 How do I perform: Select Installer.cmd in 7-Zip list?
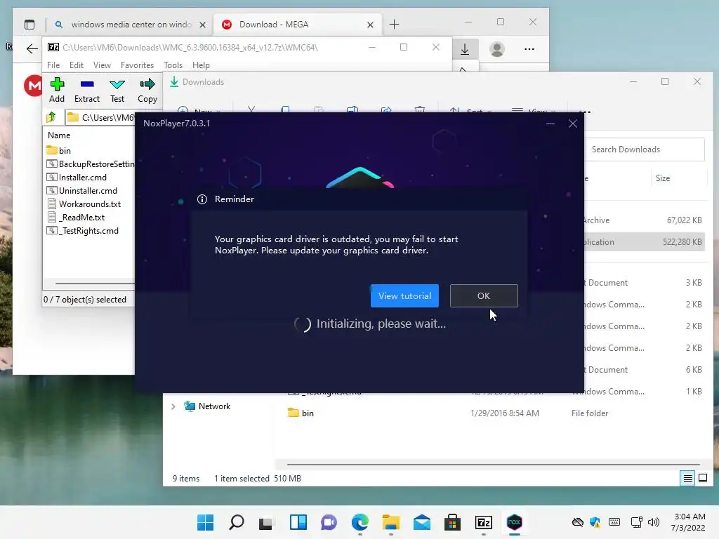[77, 177]
